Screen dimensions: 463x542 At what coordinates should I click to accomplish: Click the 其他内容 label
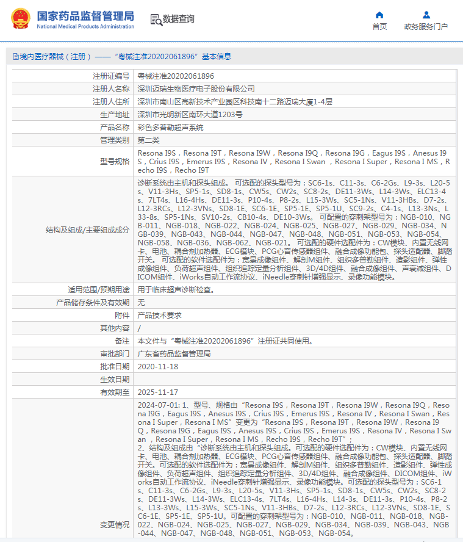(x=115, y=328)
